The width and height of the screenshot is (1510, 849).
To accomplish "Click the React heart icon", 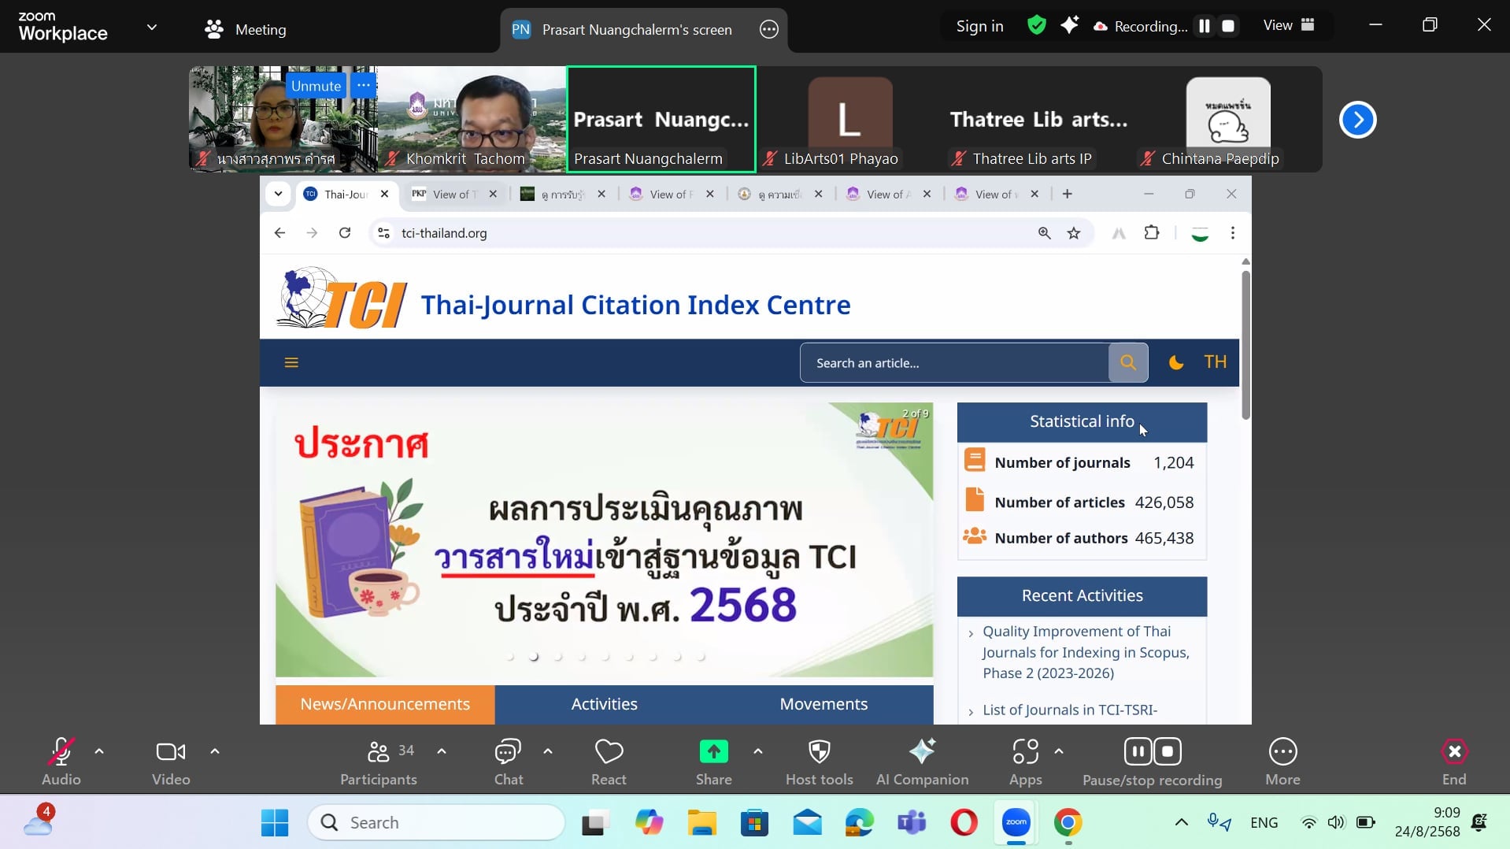I will pyautogui.click(x=609, y=752).
